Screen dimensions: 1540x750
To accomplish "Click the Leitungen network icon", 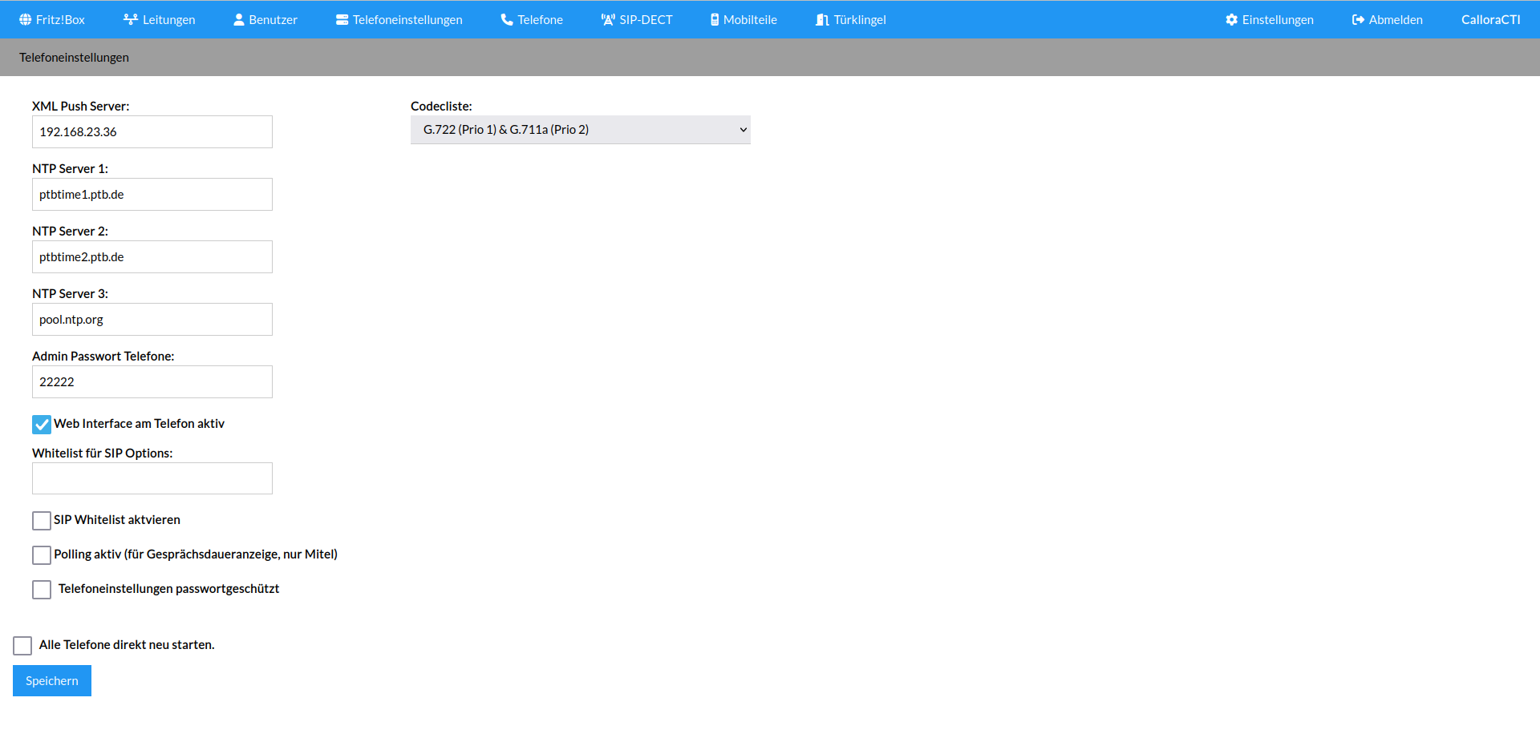I will click(x=131, y=19).
